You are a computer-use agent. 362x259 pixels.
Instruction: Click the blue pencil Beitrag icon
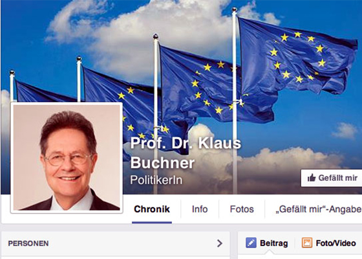click(251, 243)
